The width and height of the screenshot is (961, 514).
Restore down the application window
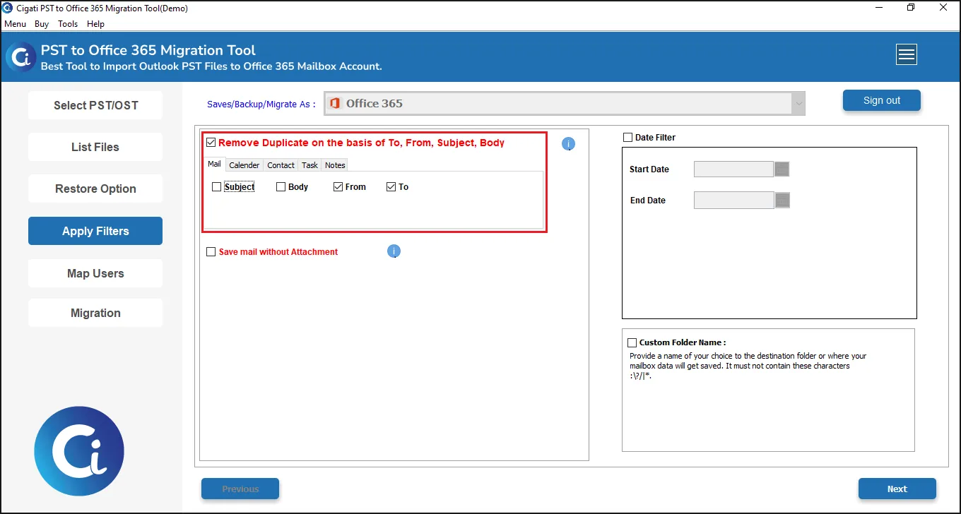[x=911, y=8]
